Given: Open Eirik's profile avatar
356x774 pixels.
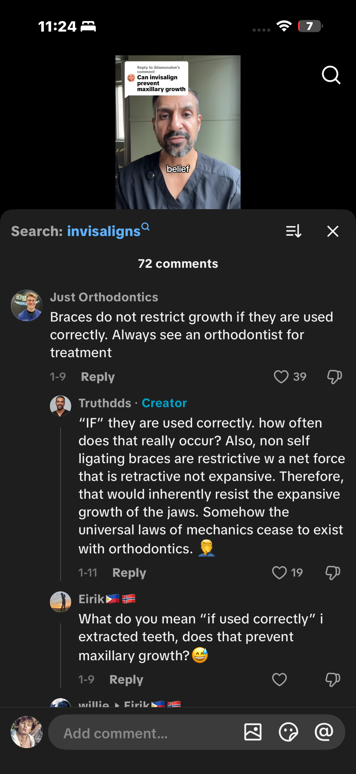Looking at the screenshot, I should coord(60,602).
